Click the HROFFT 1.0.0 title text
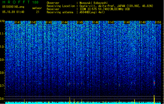 pos(20,2)
